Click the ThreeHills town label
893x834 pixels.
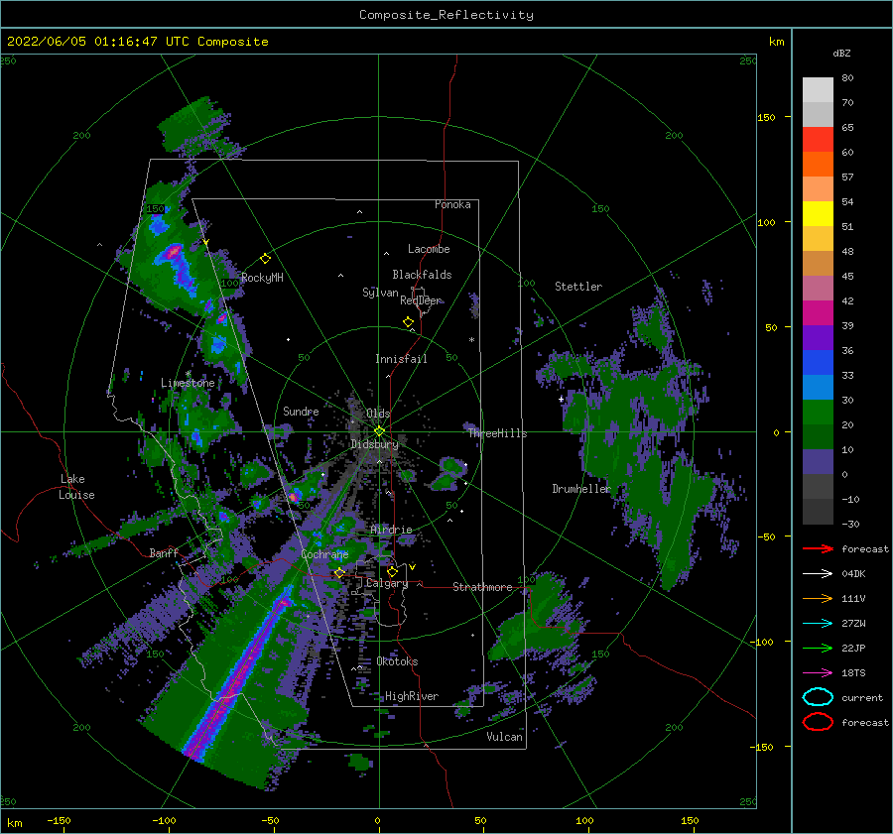pos(498,433)
